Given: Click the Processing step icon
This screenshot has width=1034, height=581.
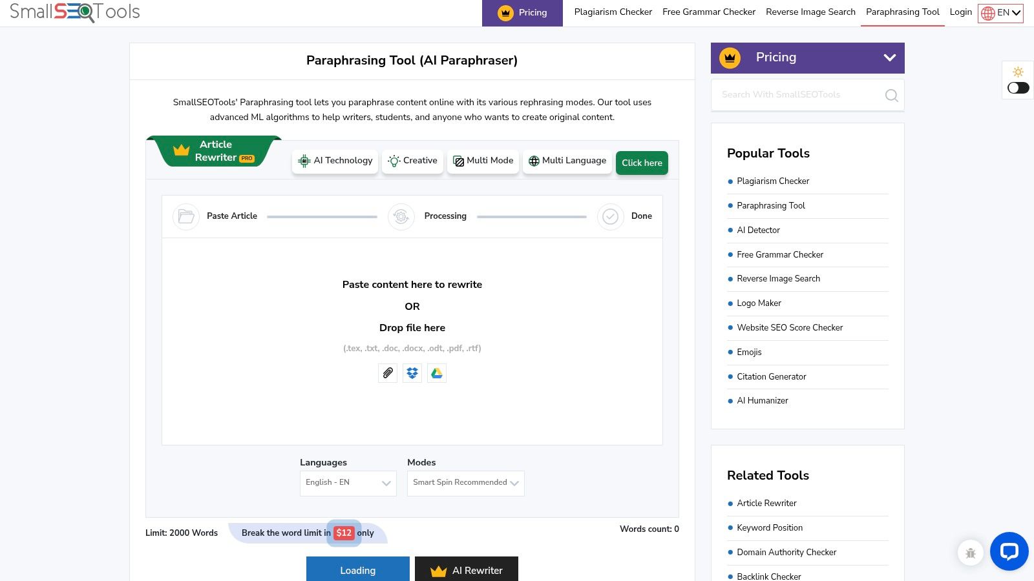Looking at the screenshot, I should click(x=401, y=216).
